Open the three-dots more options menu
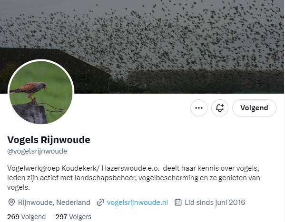The width and height of the screenshot is (285, 222). [x=199, y=108]
